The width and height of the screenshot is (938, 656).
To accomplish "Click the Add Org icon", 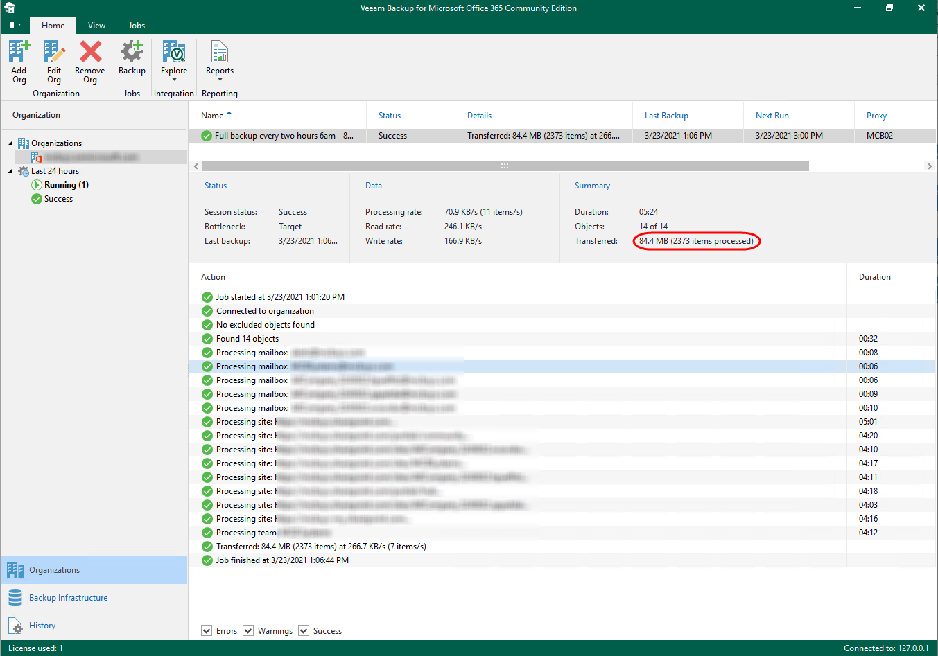I will coord(19,52).
